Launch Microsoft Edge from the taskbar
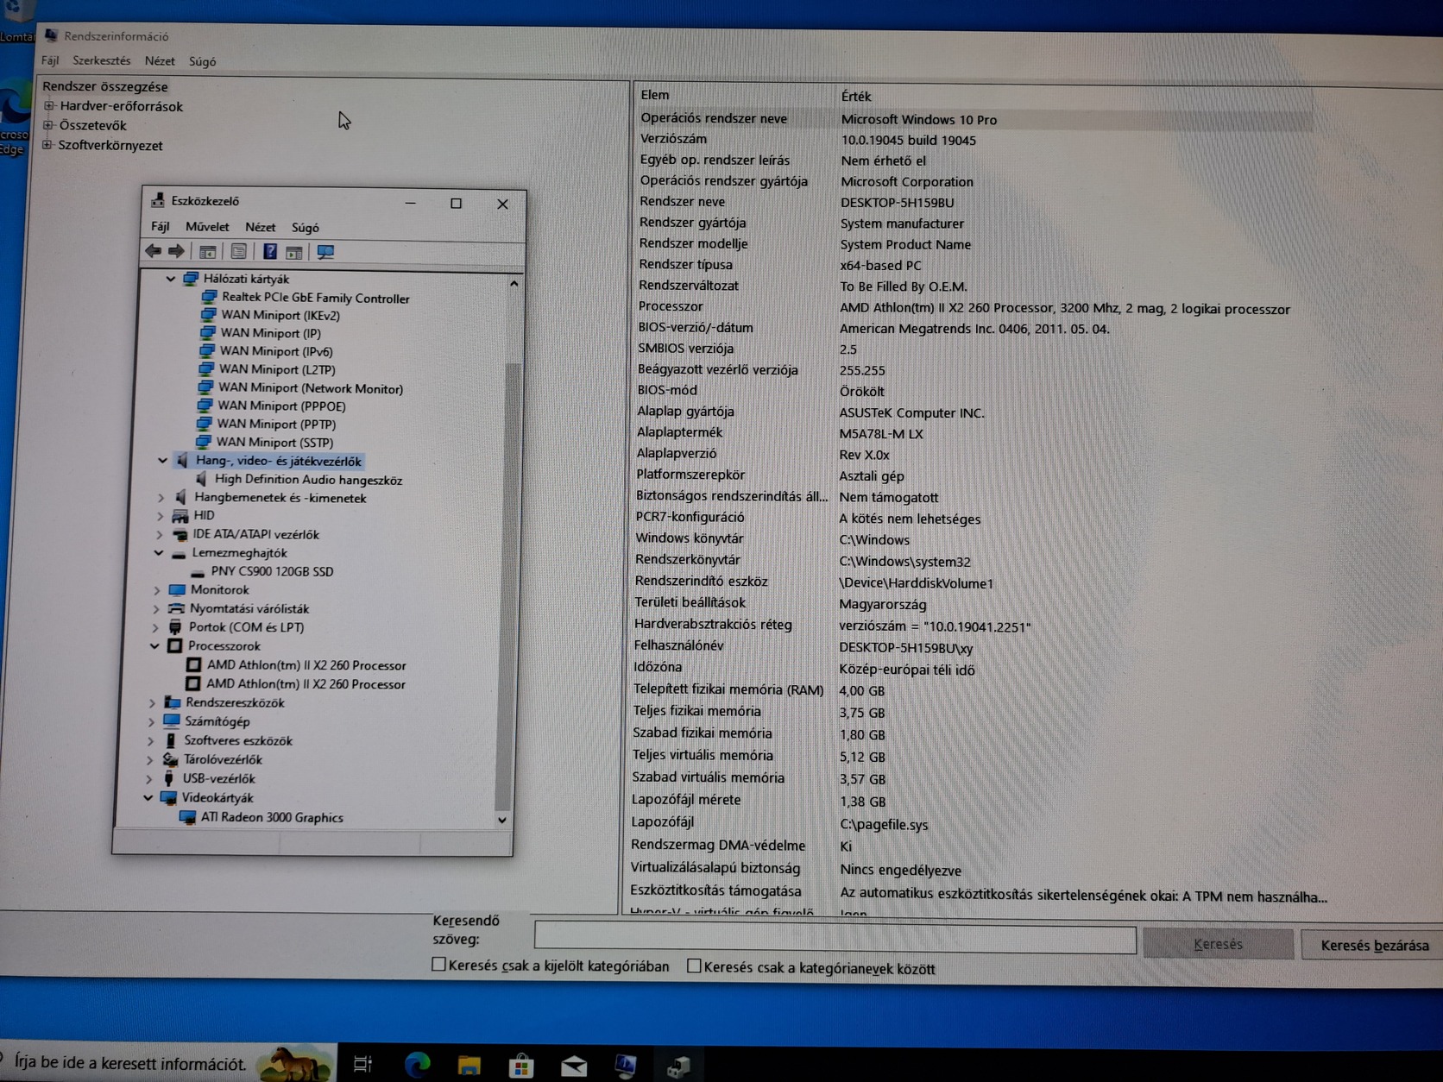 tap(417, 1065)
